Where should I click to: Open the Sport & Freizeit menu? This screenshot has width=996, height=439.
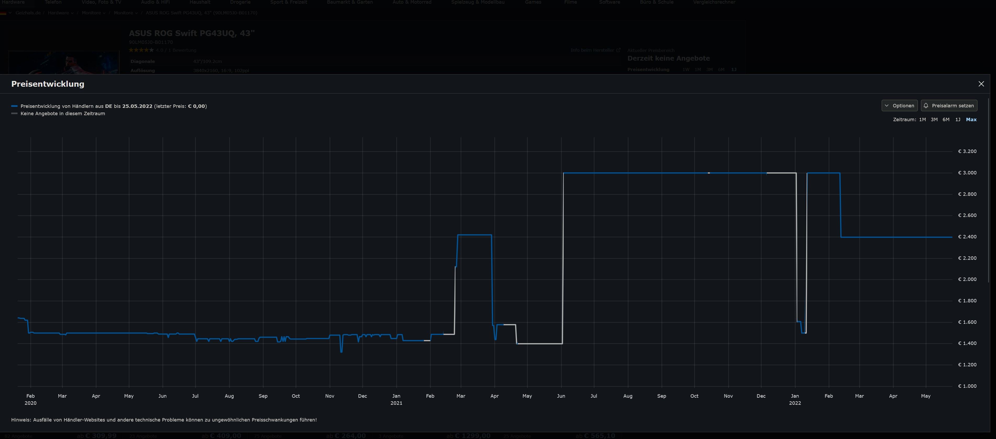(288, 2)
